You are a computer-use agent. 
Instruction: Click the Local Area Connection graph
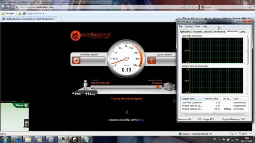pos(212,50)
